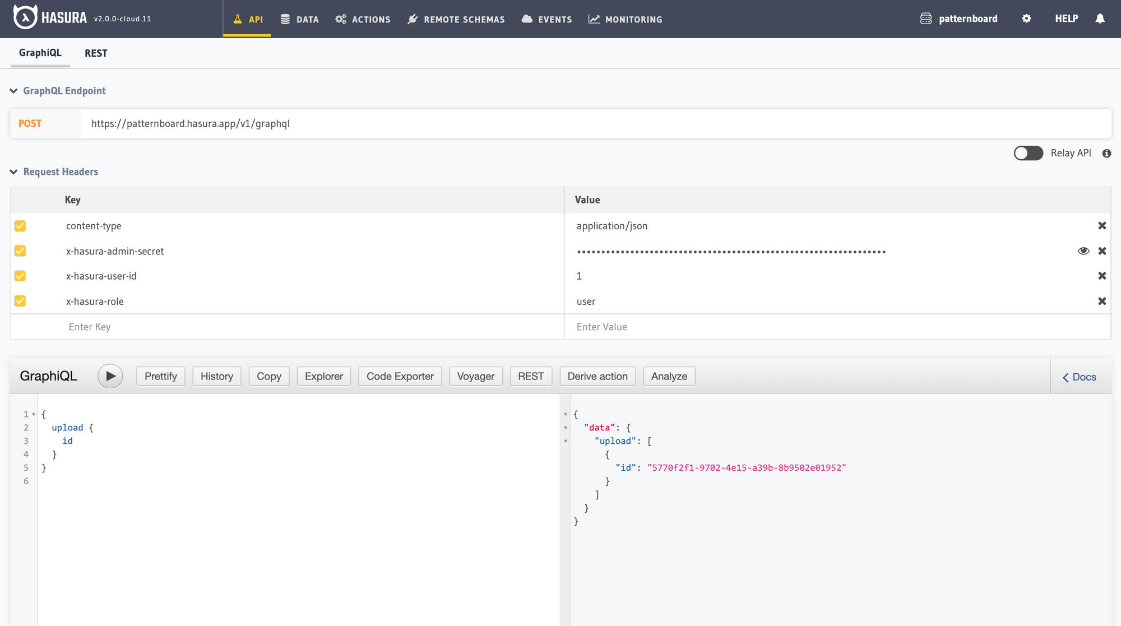Reveal the admin secret with eye icon
This screenshot has height=626, width=1121.
(1083, 251)
